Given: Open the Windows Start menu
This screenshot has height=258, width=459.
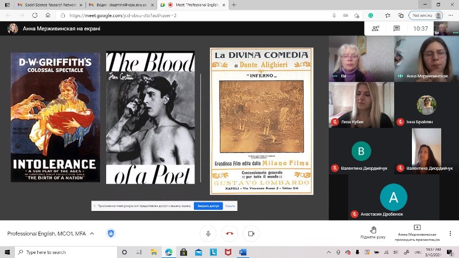Looking at the screenshot, I should 7,252.
